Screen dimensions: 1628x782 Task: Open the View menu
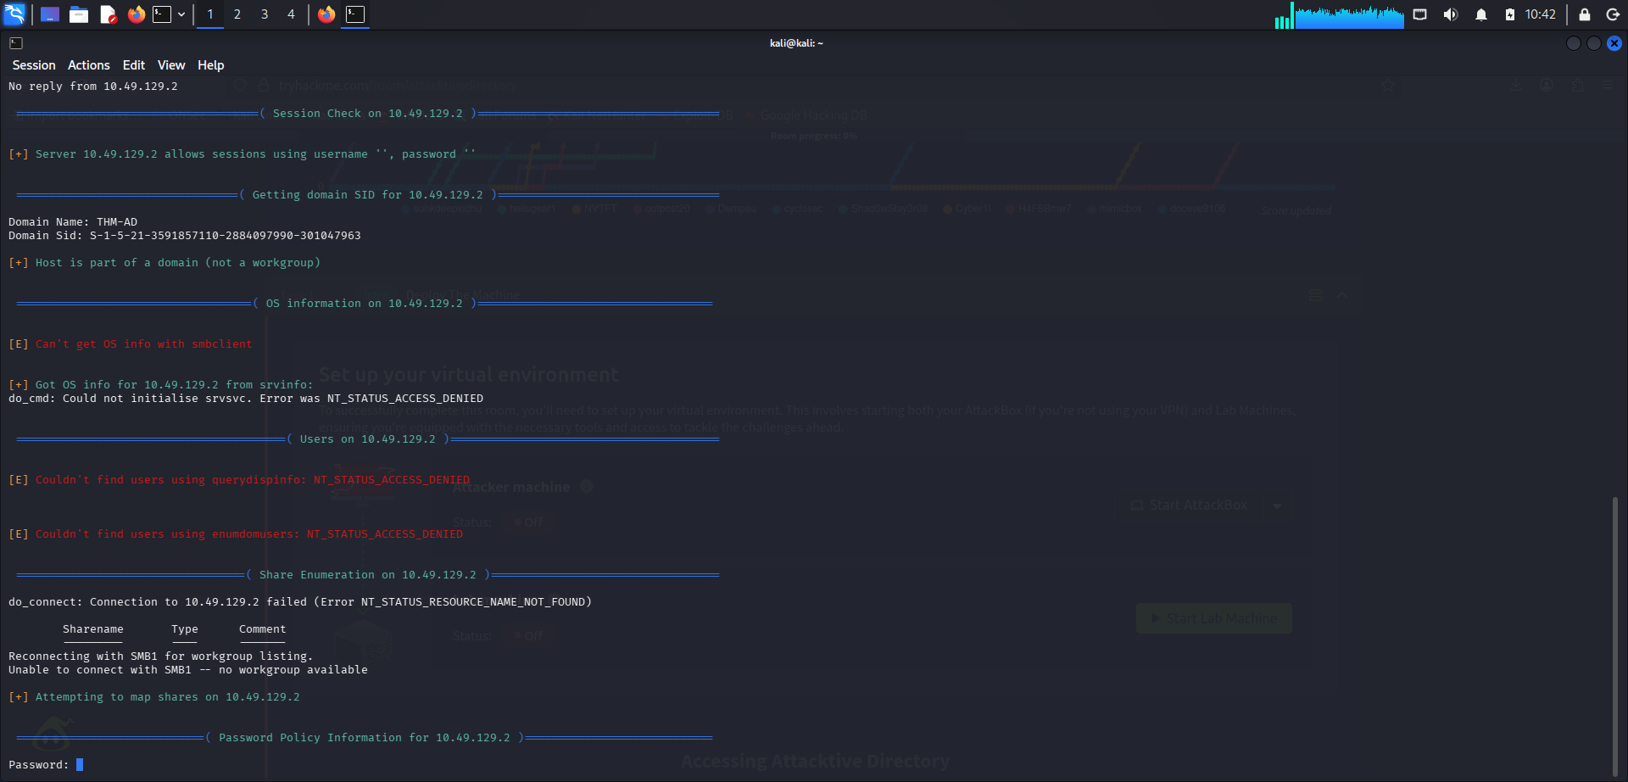(171, 65)
